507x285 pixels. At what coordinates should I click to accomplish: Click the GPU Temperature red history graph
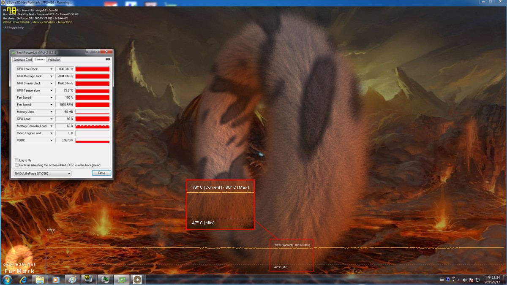(93, 91)
